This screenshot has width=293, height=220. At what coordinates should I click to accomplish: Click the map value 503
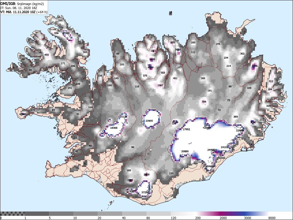click(x=163, y=72)
